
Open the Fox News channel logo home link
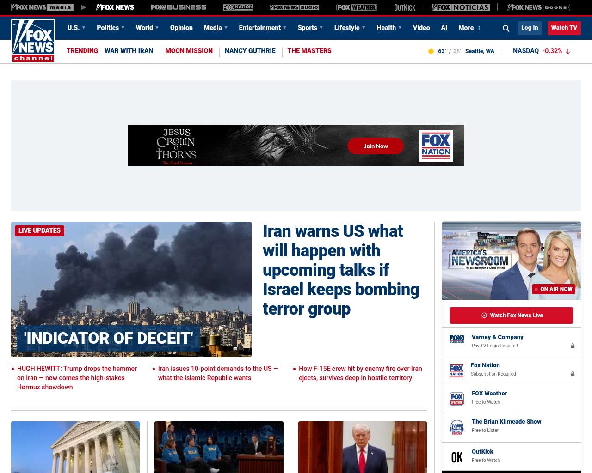click(33, 41)
